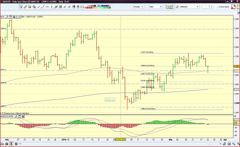Image resolution: width=240 pixels, height=147 pixels.
Task: Click the '1,787.3 (0.00%)' Fibonacci label
Action: [x=147, y=52]
